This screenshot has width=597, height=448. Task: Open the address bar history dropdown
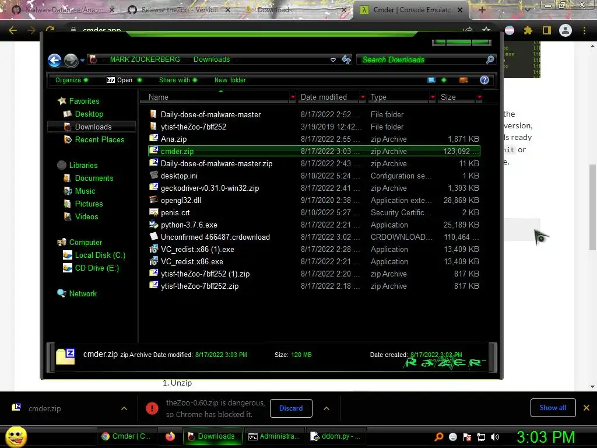[333, 60]
